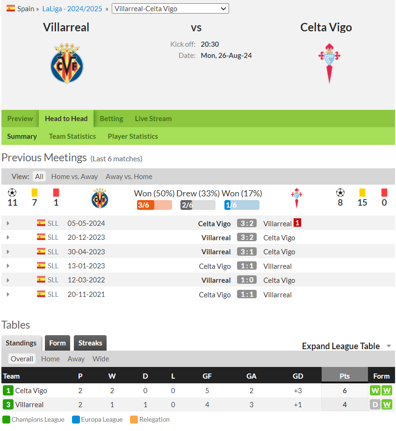Image resolution: width=396 pixels, height=431 pixels.
Task: Click Villarreal's goals football icon showing 11
Action: (12, 193)
